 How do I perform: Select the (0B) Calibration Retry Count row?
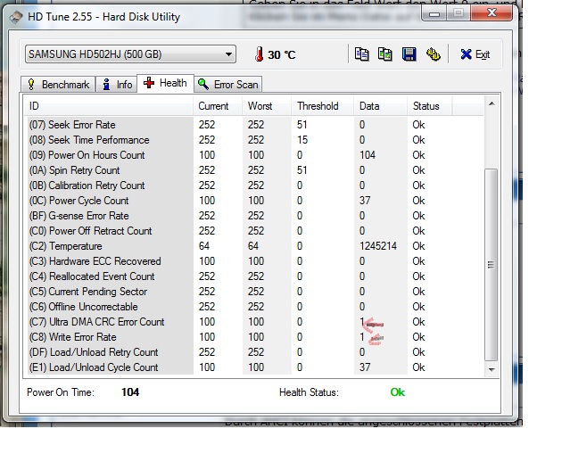pos(253,186)
